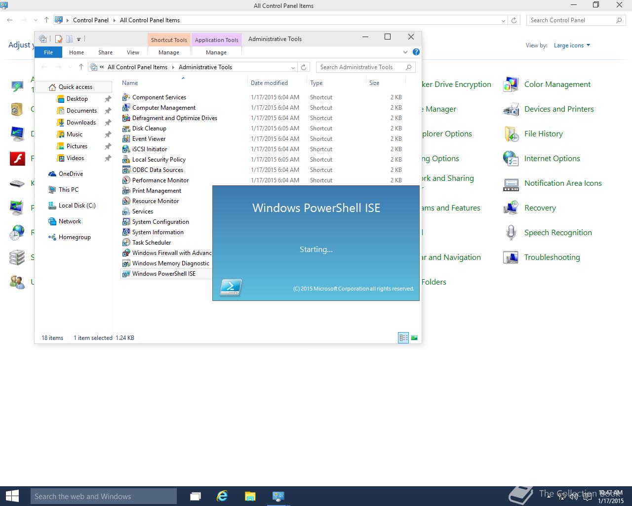Screen dimensions: 632x506
Task: Unpin Desktop from Quick access
Action: 108,99
